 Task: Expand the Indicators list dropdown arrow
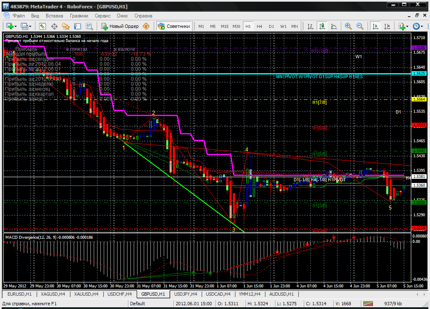407,27
